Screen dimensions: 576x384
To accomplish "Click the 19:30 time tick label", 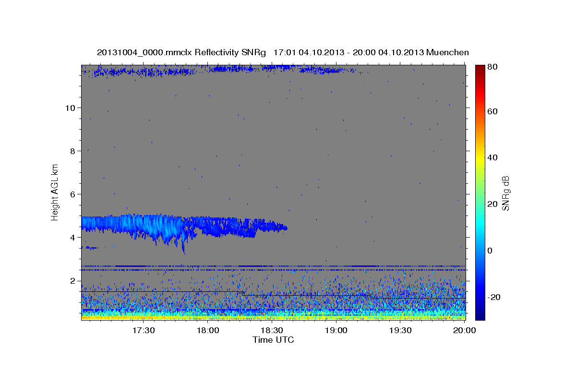I will pos(400,331).
